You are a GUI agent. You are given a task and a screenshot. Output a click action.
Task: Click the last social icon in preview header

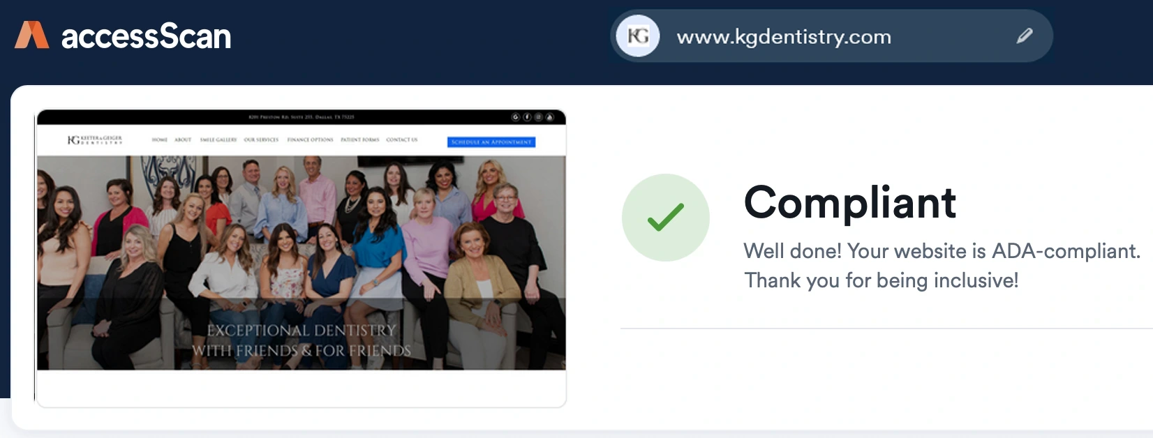549,117
